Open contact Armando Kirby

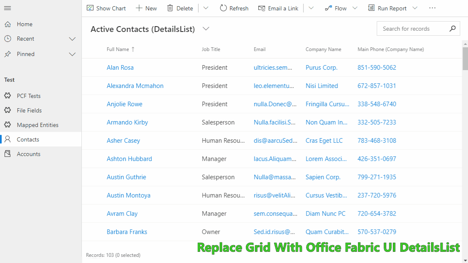(x=127, y=122)
